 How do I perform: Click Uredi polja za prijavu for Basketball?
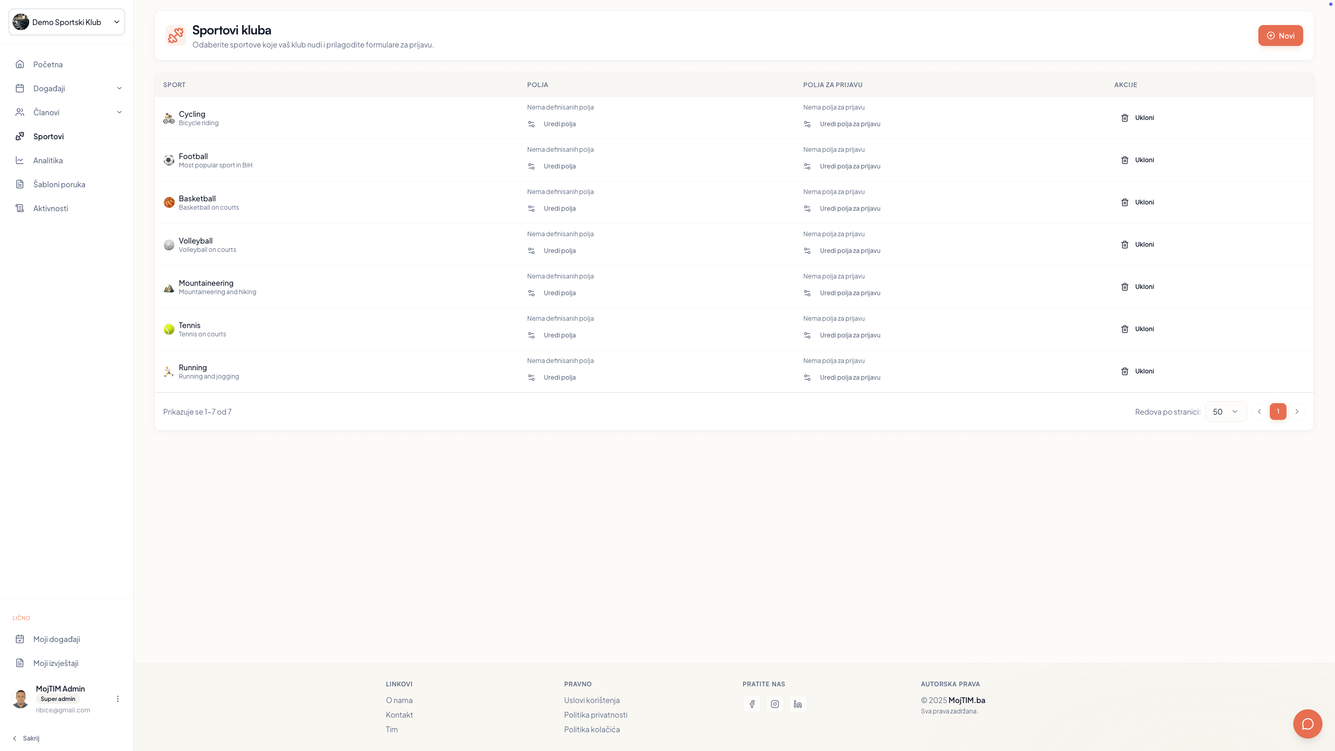pos(849,209)
